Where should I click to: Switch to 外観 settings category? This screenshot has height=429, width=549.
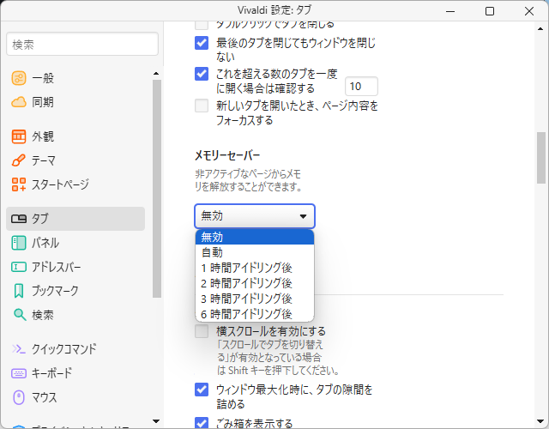(75, 136)
